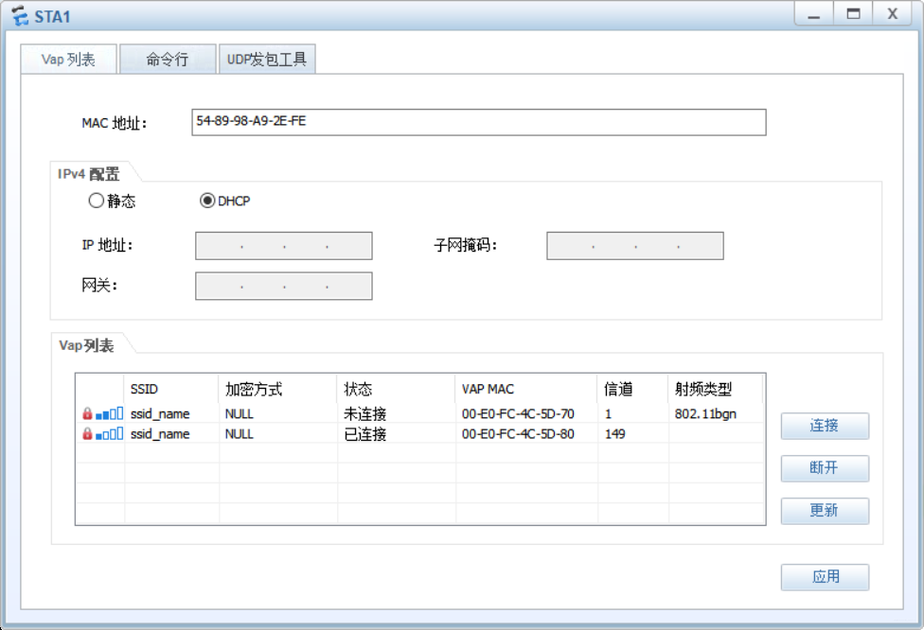Click the MAC 地址 input field
Viewport: 924px width, 630px height.
(478, 122)
